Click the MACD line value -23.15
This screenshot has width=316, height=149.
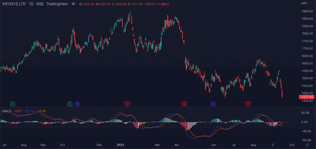click(x=28, y=111)
